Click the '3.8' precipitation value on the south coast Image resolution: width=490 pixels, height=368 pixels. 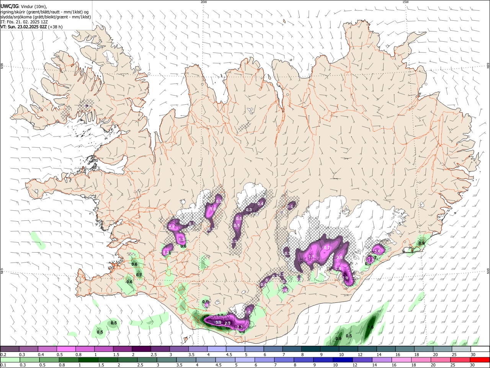218,323
